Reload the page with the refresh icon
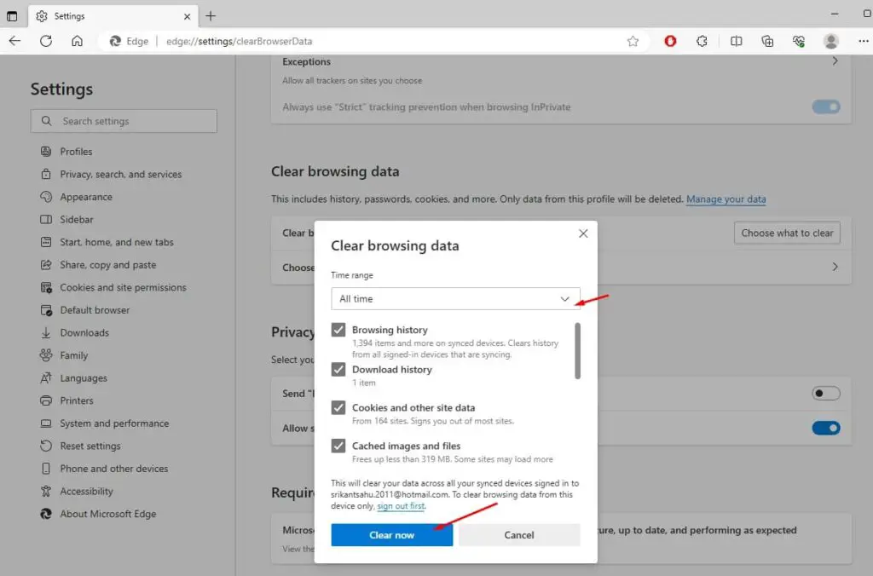This screenshot has height=576, width=873. click(45, 40)
